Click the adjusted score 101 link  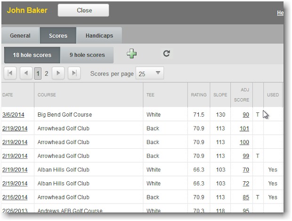coord(244,128)
